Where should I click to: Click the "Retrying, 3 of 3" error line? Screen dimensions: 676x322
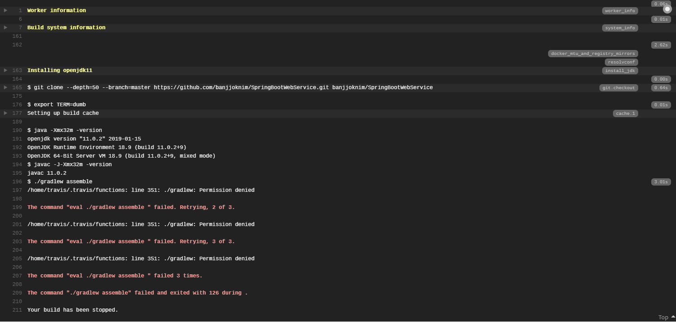[131, 241]
